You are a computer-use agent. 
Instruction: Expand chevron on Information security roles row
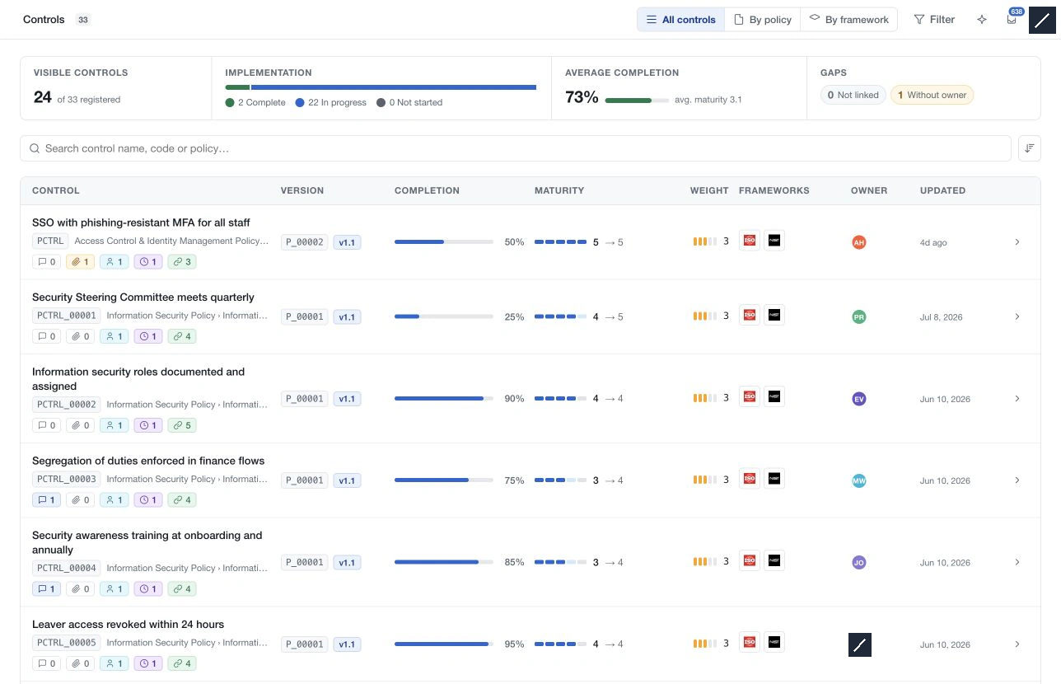point(1017,399)
